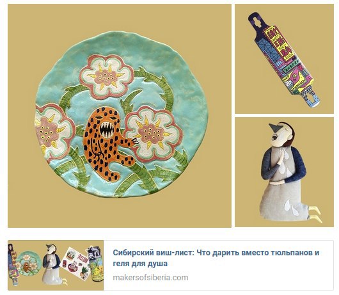The image size is (339, 295).
Task: Click the doll's yellow feet
Action: (x=315, y=213)
